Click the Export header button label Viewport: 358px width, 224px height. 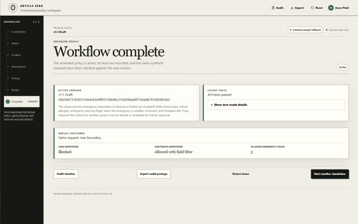tap(299, 8)
